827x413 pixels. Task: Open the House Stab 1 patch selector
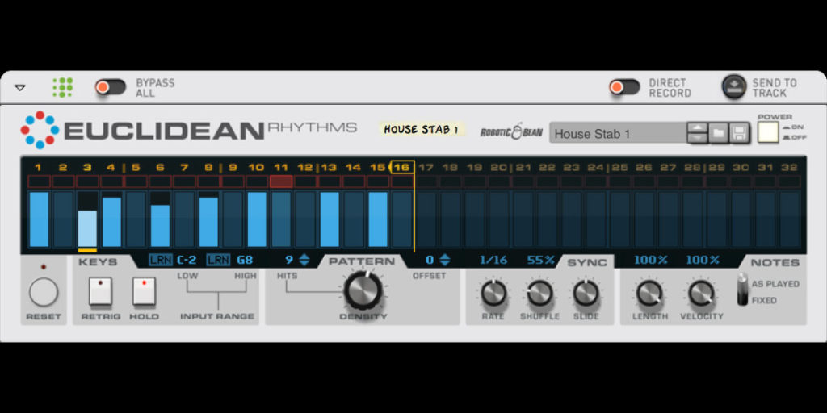coord(617,134)
